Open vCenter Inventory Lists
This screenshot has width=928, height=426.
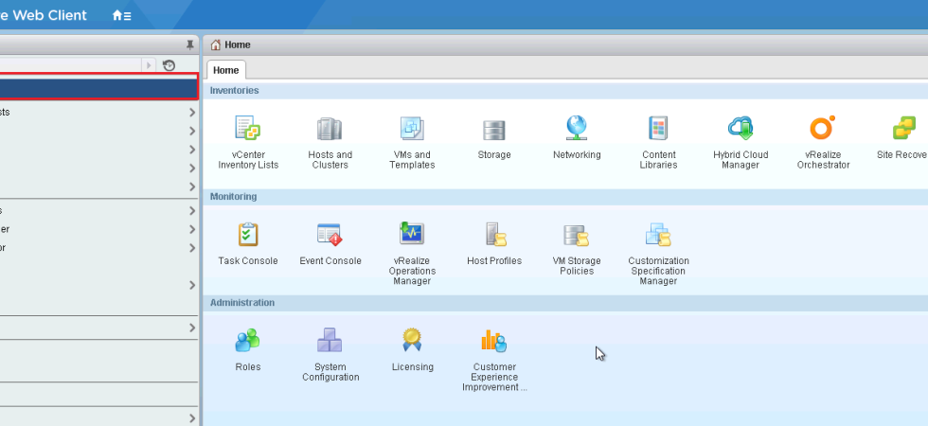(x=248, y=143)
